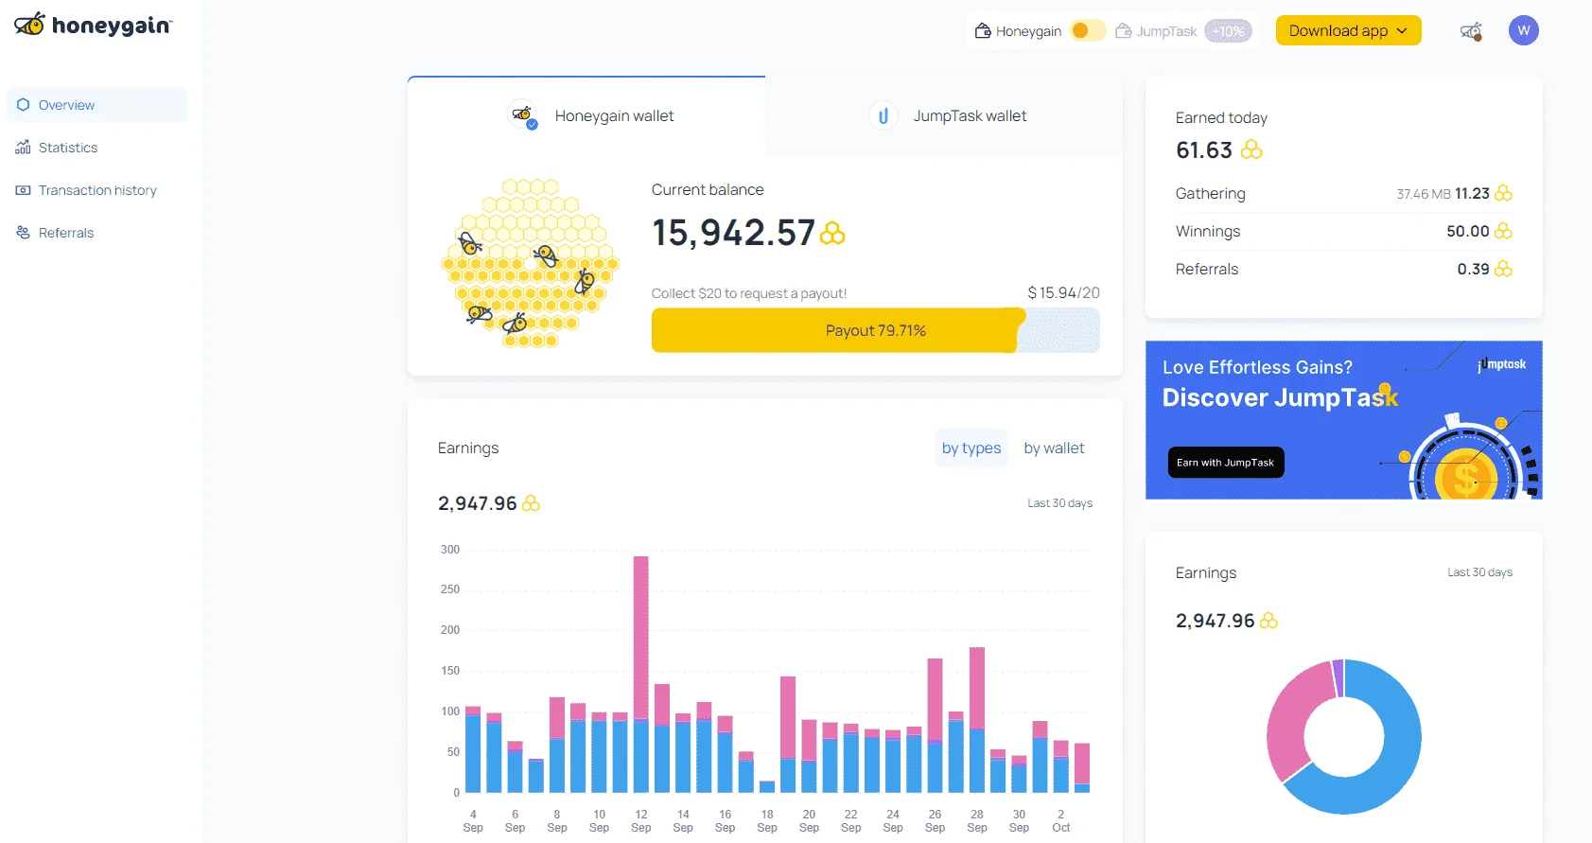This screenshot has width=1592, height=843.
Task: Open the Overview sidebar page
Action: [96, 105]
